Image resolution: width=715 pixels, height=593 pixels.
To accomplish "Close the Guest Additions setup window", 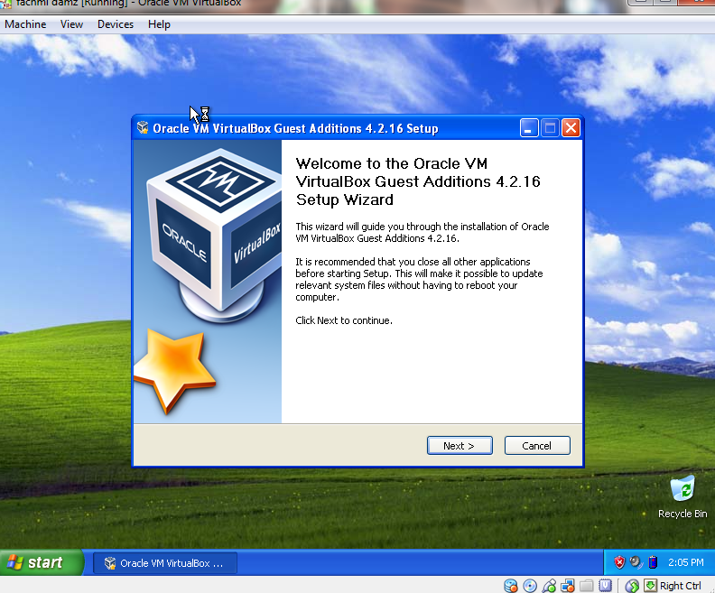I will point(571,128).
